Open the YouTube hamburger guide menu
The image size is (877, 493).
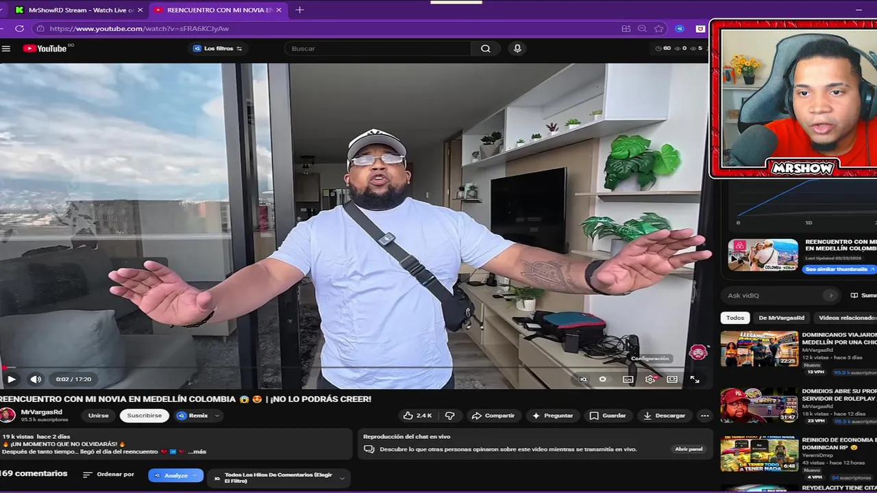(x=6, y=49)
